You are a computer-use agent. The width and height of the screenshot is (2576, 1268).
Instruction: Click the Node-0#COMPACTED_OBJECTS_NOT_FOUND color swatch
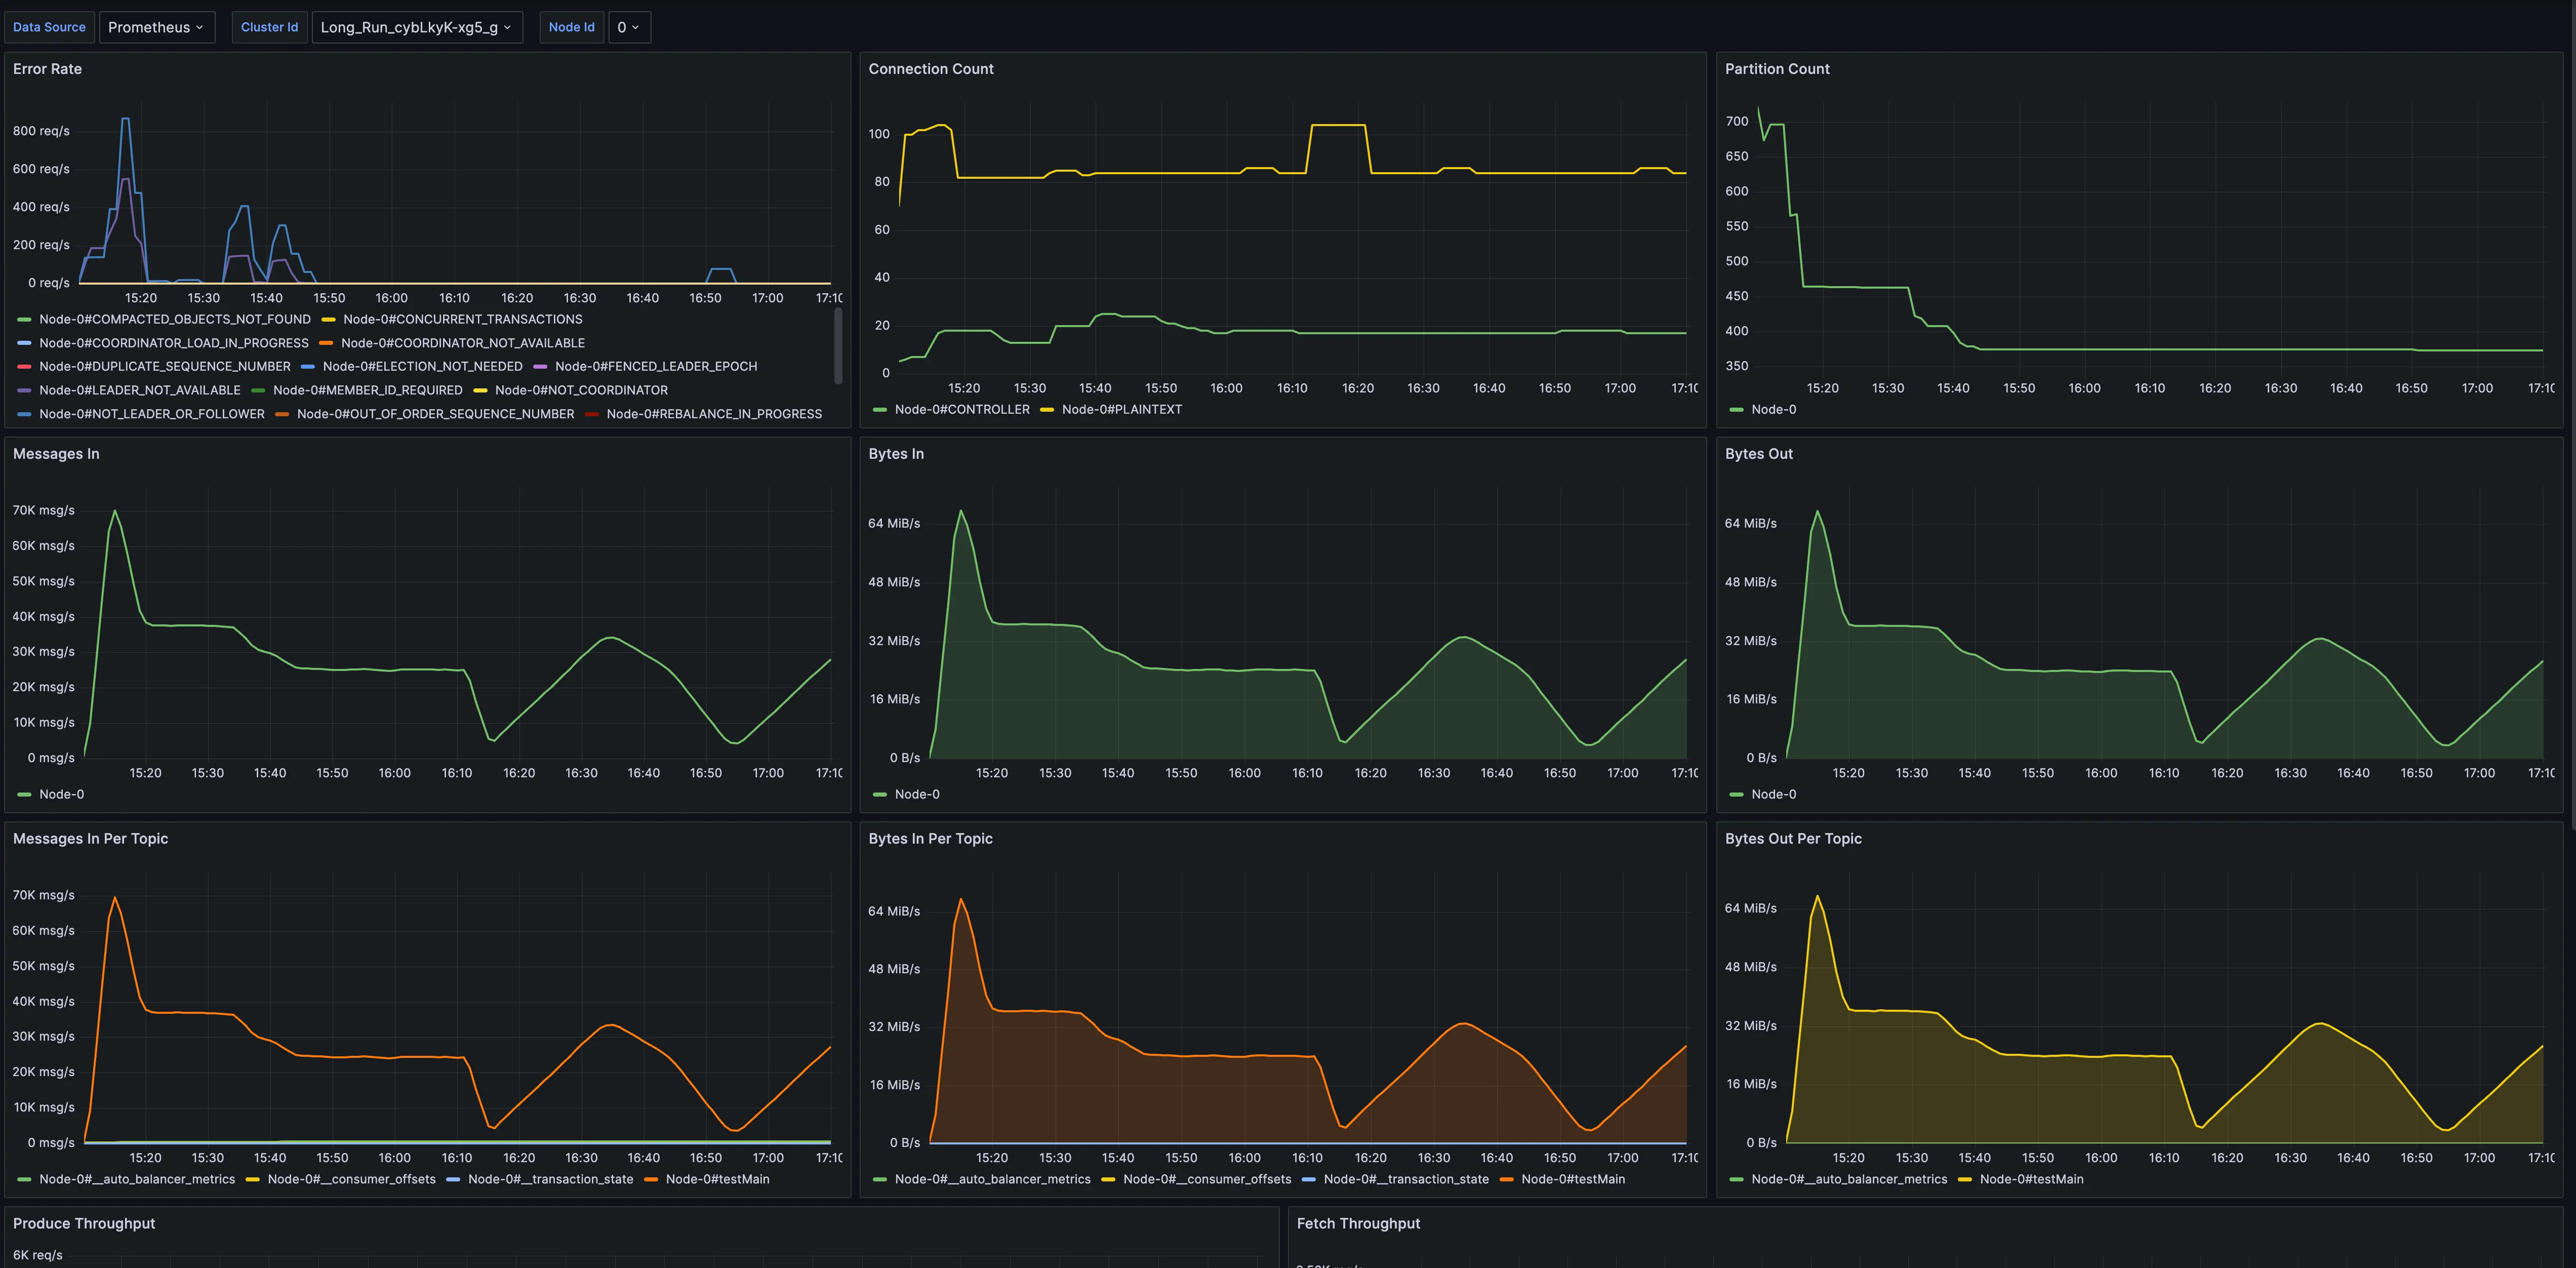click(25, 320)
